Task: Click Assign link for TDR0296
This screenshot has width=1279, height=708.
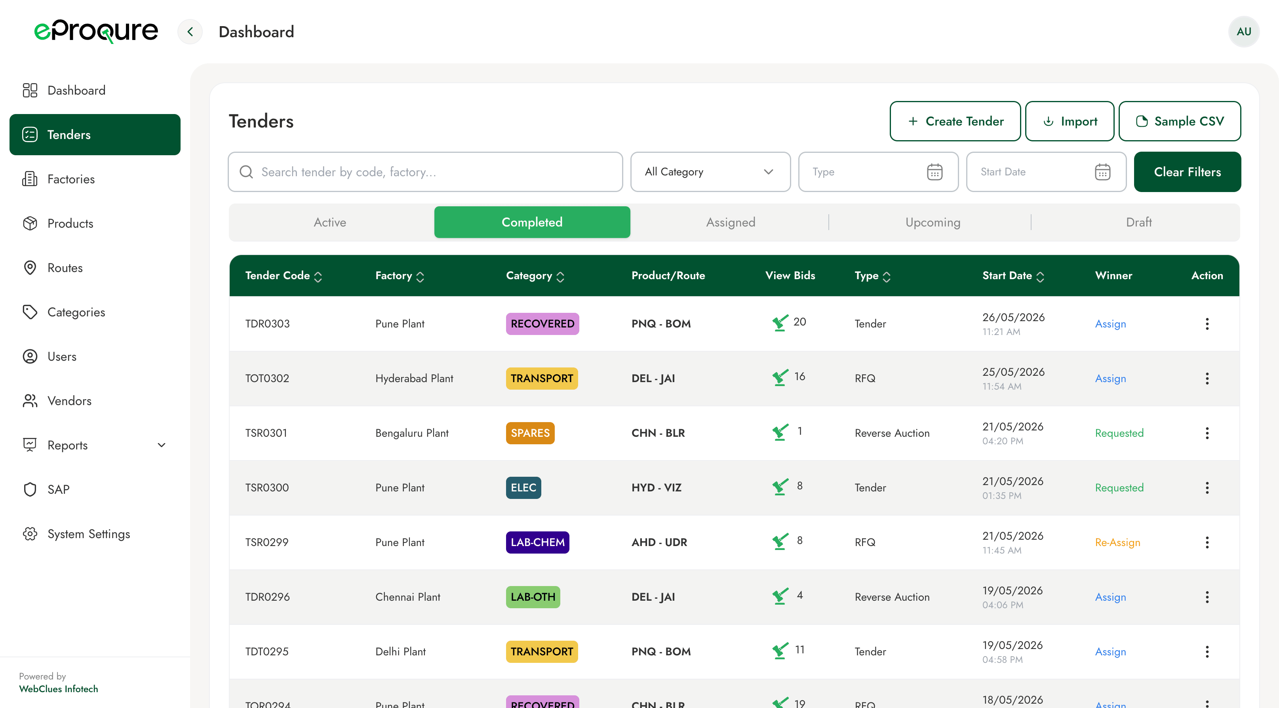Action: coord(1110,597)
